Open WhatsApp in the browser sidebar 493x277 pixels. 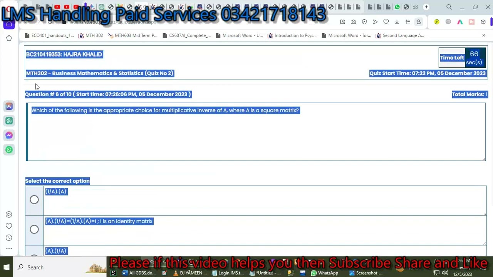(9, 150)
